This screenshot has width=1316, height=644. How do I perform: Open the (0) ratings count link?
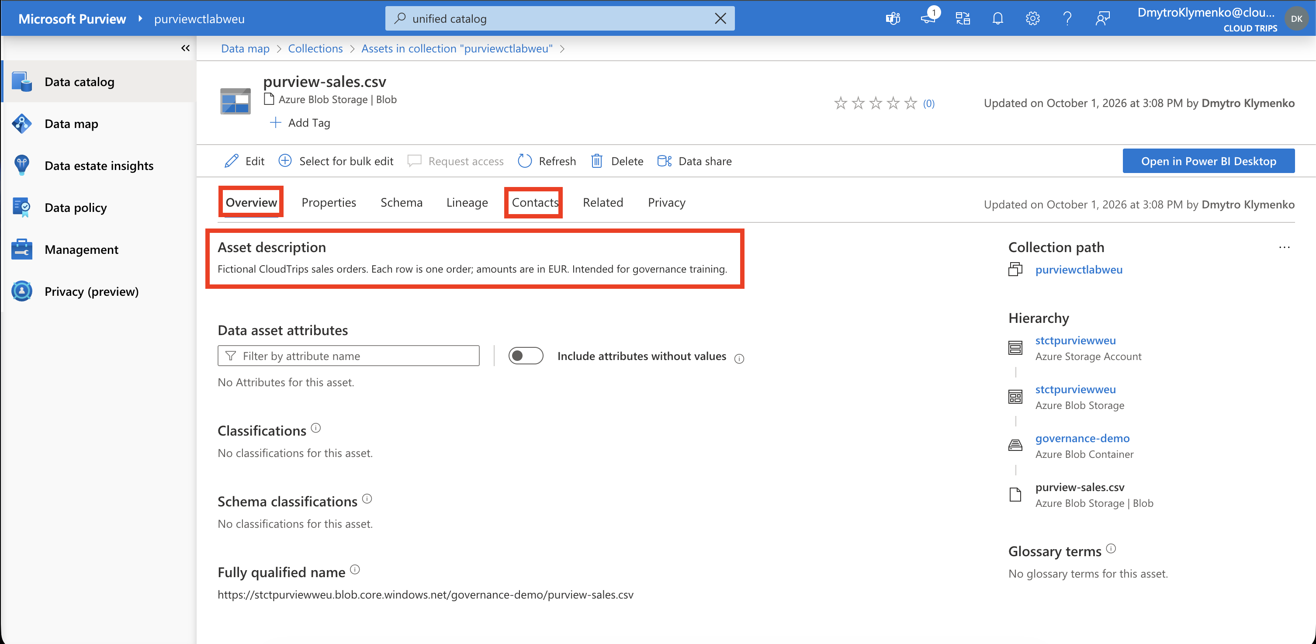(929, 104)
